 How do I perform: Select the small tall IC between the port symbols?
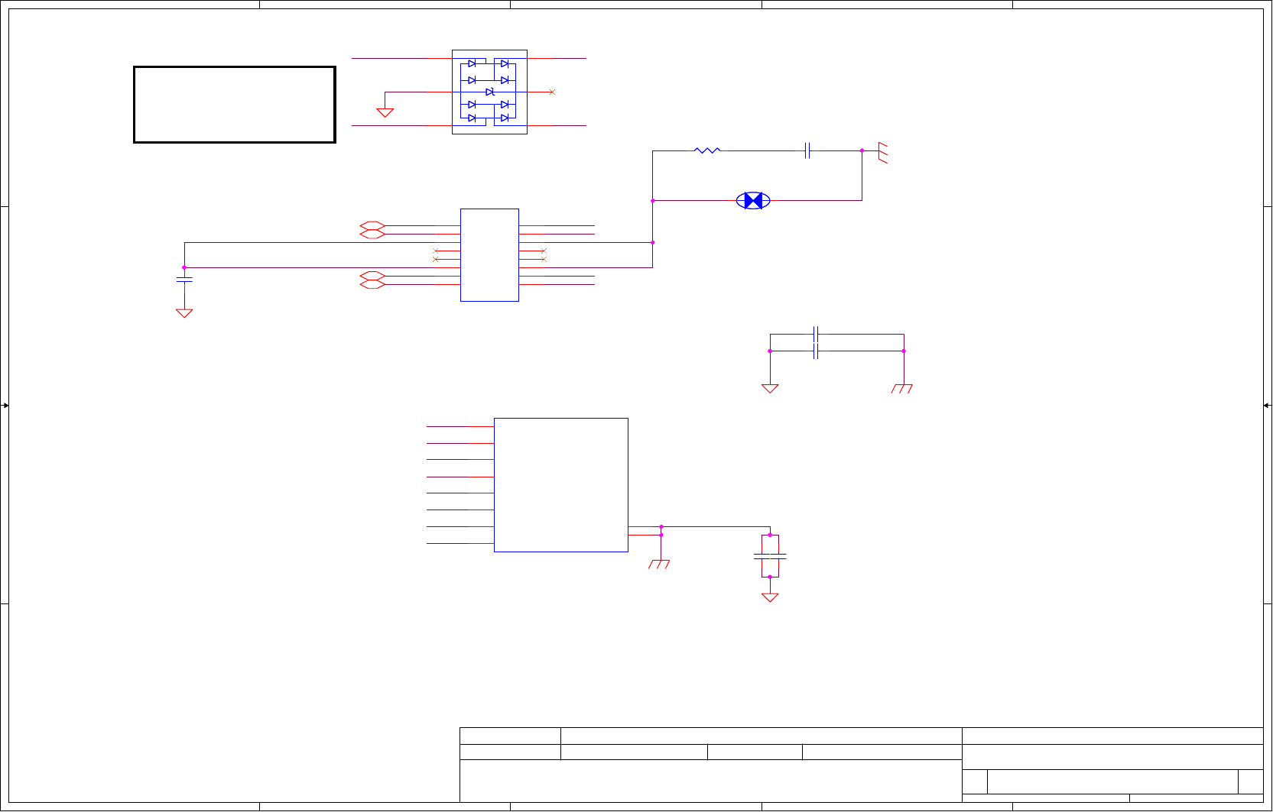[x=489, y=255]
